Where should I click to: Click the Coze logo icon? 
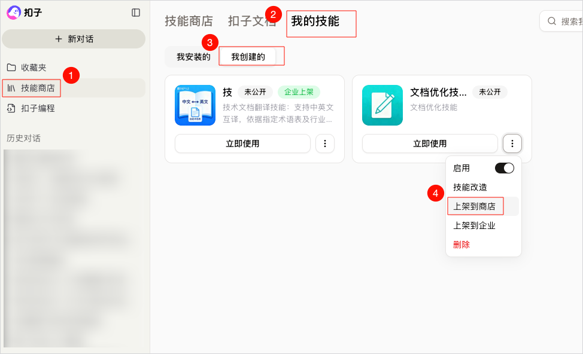click(x=14, y=13)
